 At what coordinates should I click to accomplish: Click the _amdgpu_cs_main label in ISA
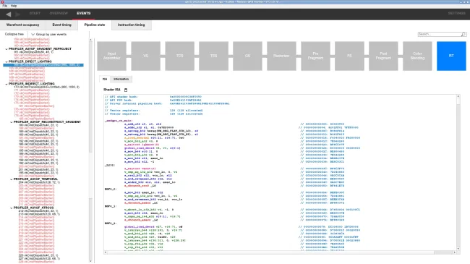pos(119,121)
